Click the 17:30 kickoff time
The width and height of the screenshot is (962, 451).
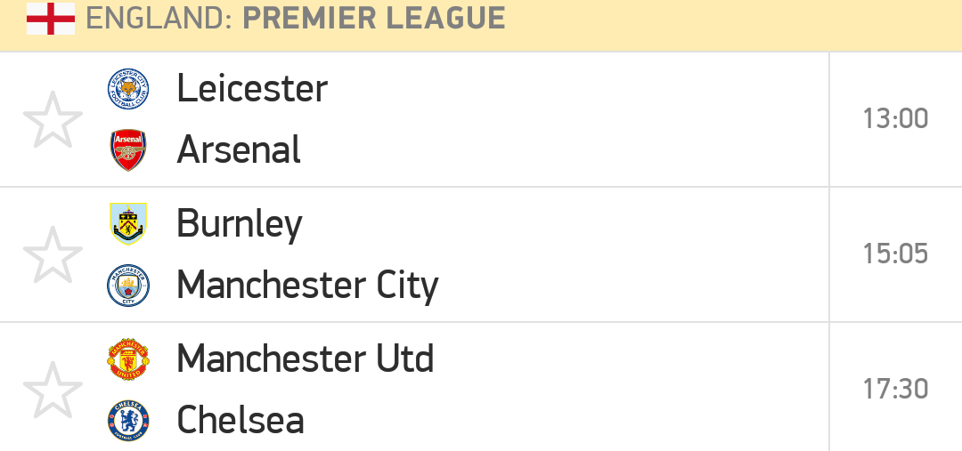[895, 389]
